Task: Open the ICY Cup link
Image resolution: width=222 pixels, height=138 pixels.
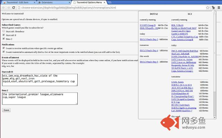Action: (x=176, y=102)
